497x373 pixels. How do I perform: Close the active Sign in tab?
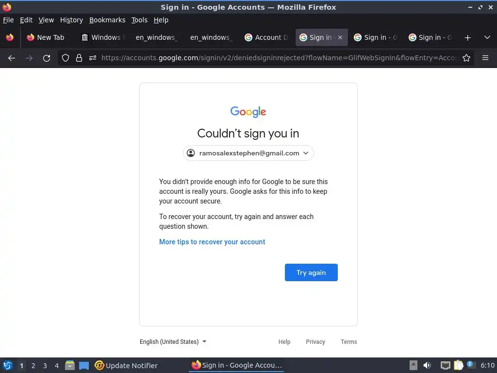click(x=340, y=37)
